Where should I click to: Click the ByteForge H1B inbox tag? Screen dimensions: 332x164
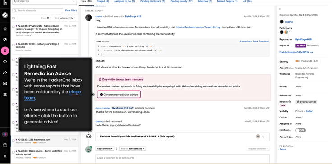point(306,102)
